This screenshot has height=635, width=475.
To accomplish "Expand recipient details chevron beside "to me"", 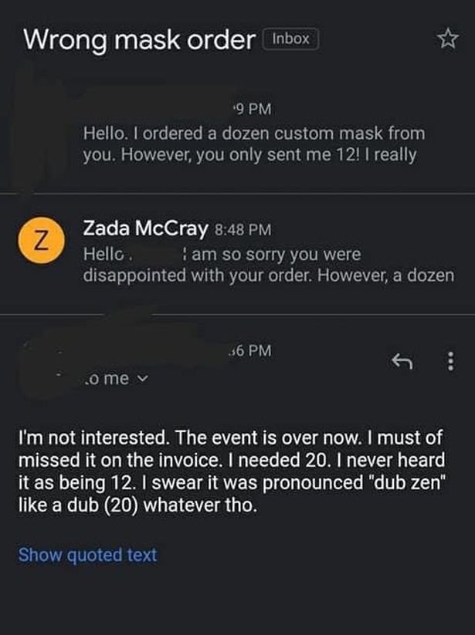I will [x=138, y=380].
